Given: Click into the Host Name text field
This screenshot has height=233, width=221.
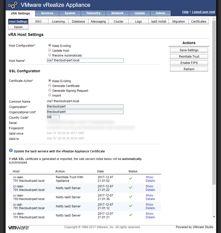Looking at the screenshot, I should (85, 60).
